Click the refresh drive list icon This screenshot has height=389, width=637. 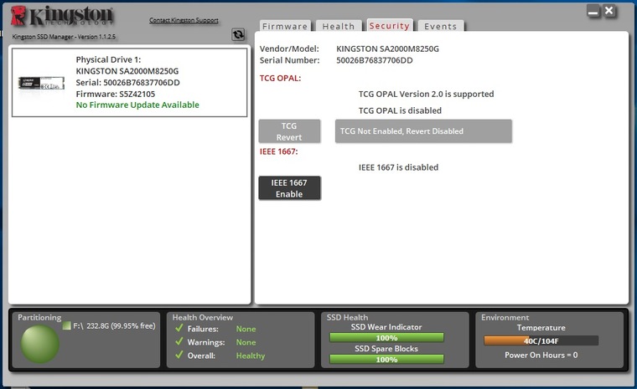(239, 35)
